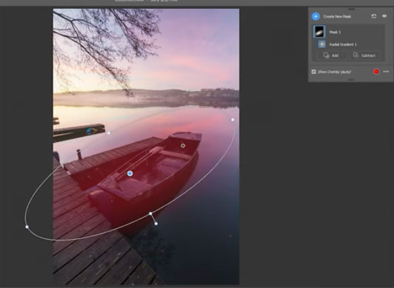This screenshot has height=288, width=394.
Task: Toggle the mask visibility eye icon
Action: pos(384,16)
